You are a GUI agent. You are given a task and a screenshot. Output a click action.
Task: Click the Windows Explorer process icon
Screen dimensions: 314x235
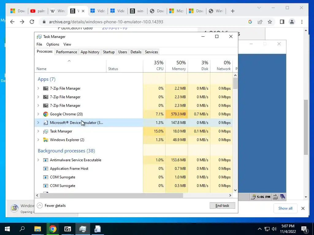pos(46,140)
